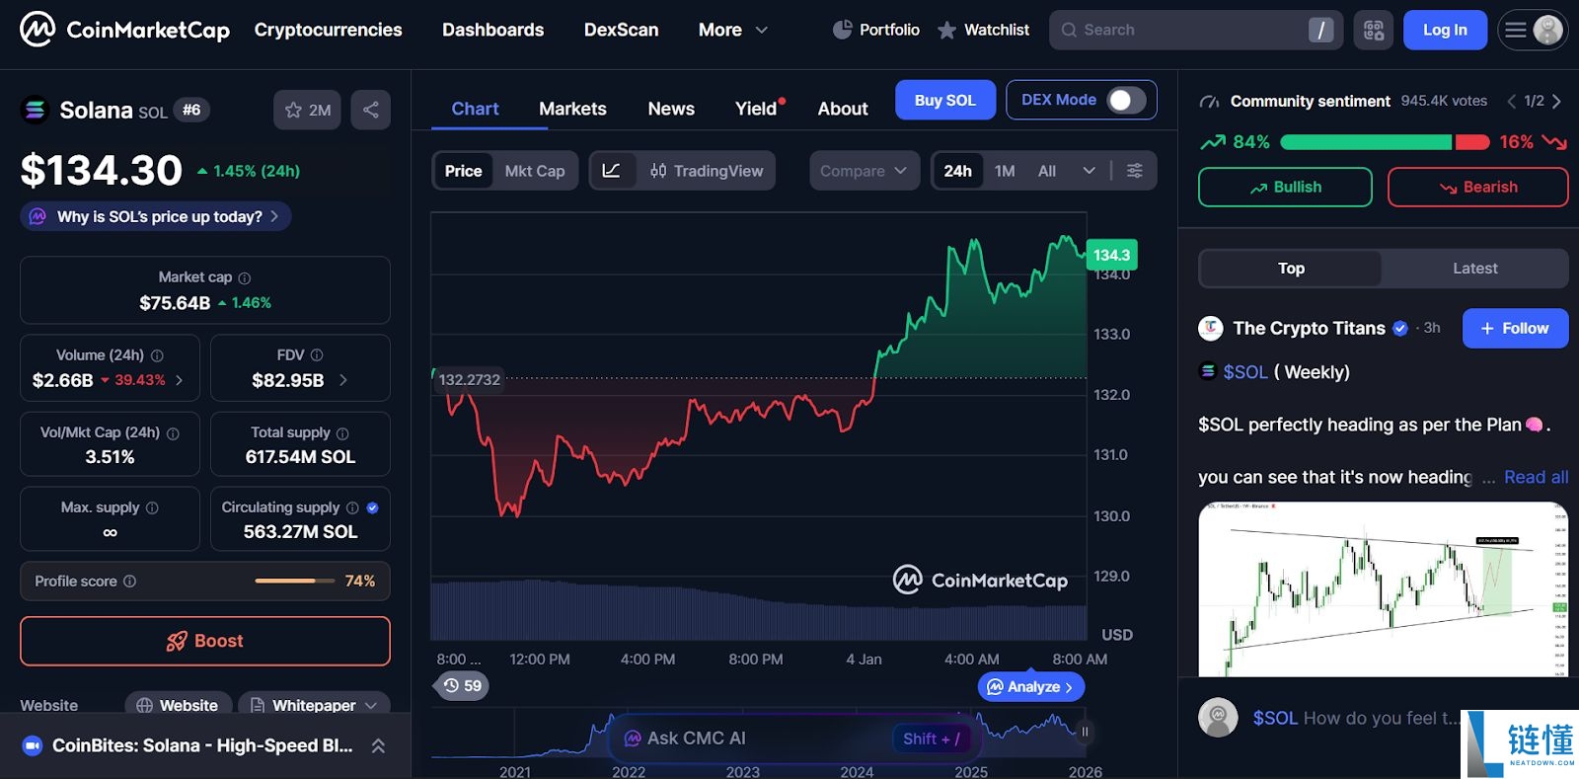
Task: Go to previous sentiment page arrow
Action: [1511, 101]
